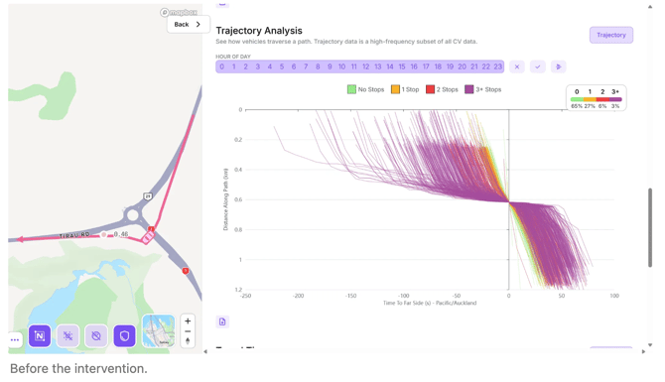The image size is (665, 382).
Task: Select all hours with checkmark icon
Action: (537, 66)
